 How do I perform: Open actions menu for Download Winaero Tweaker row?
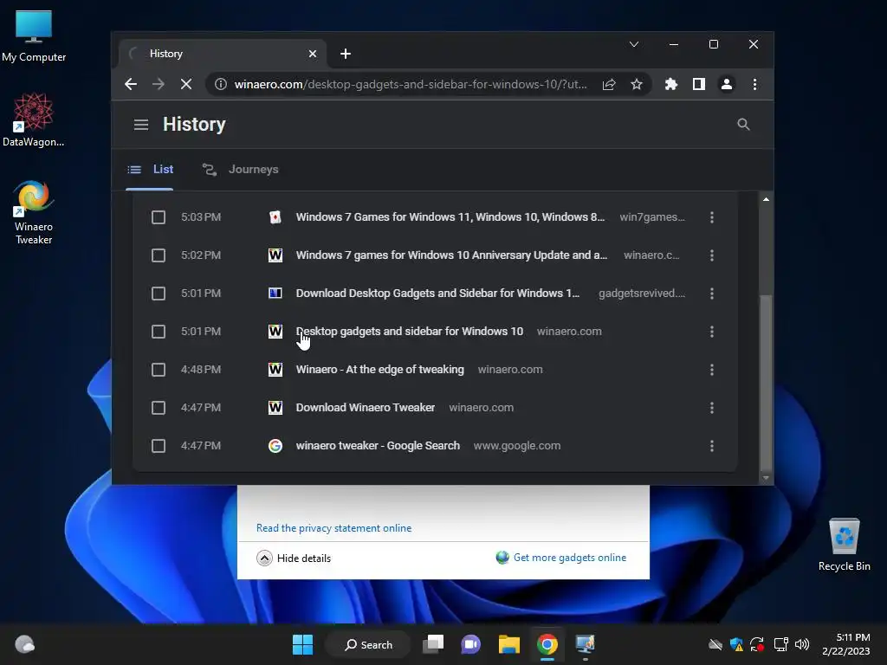click(712, 408)
